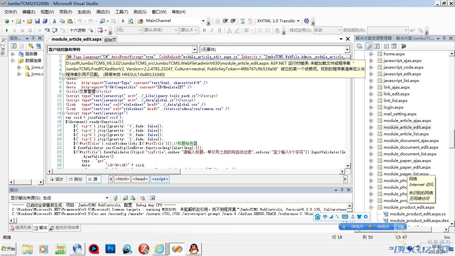Click Clear All icon in Output panel
This screenshot has height=256, width=455.
point(143,198)
